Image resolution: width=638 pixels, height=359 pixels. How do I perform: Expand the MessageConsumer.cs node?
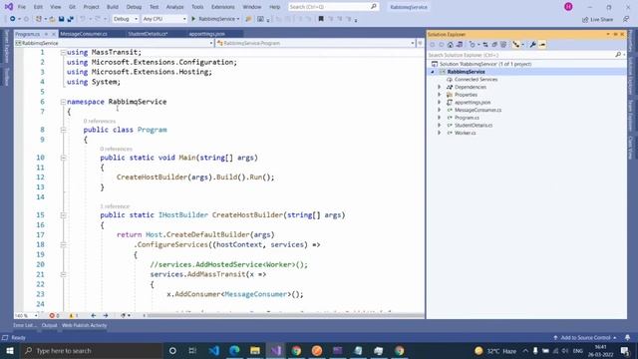(x=440, y=110)
